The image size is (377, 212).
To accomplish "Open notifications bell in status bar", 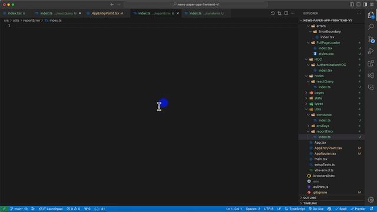I will (x=372, y=209).
